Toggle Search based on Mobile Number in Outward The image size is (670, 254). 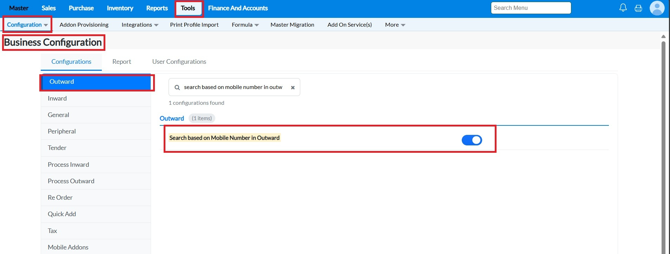click(472, 140)
